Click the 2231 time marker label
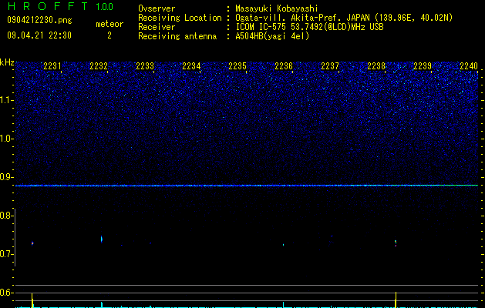 pos(52,66)
